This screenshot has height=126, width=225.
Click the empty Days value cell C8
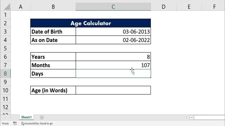point(113,73)
